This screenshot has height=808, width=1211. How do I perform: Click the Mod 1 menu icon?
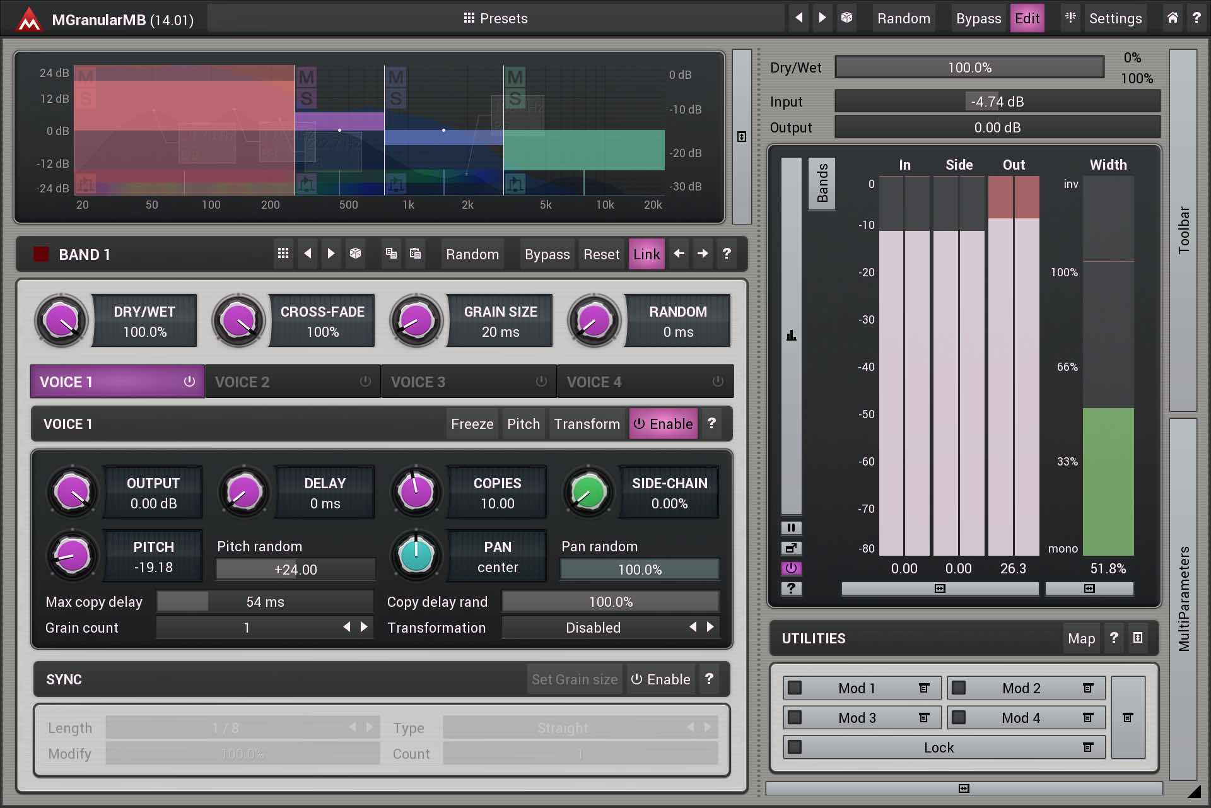click(924, 688)
